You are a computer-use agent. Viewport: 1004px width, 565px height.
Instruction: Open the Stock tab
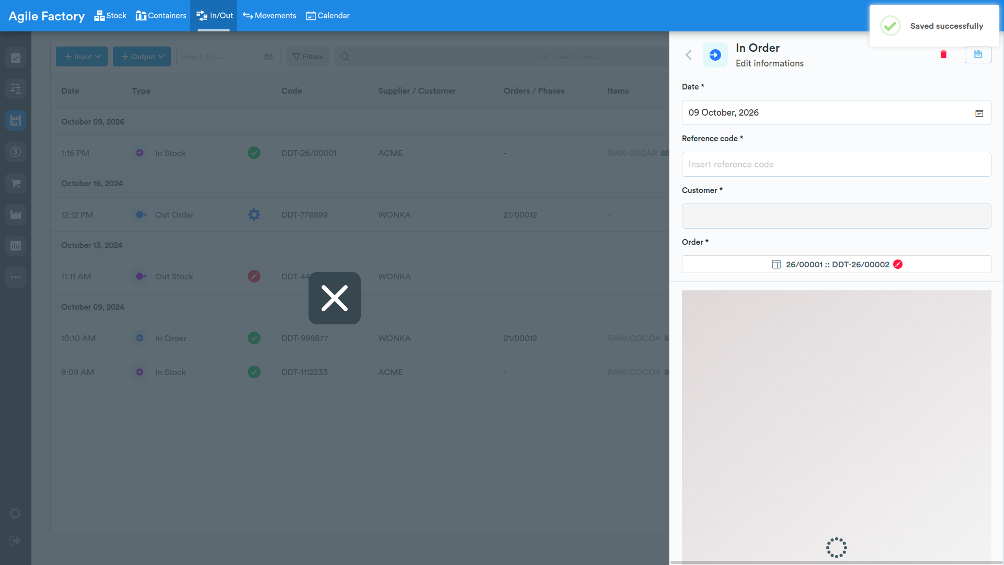coord(110,16)
